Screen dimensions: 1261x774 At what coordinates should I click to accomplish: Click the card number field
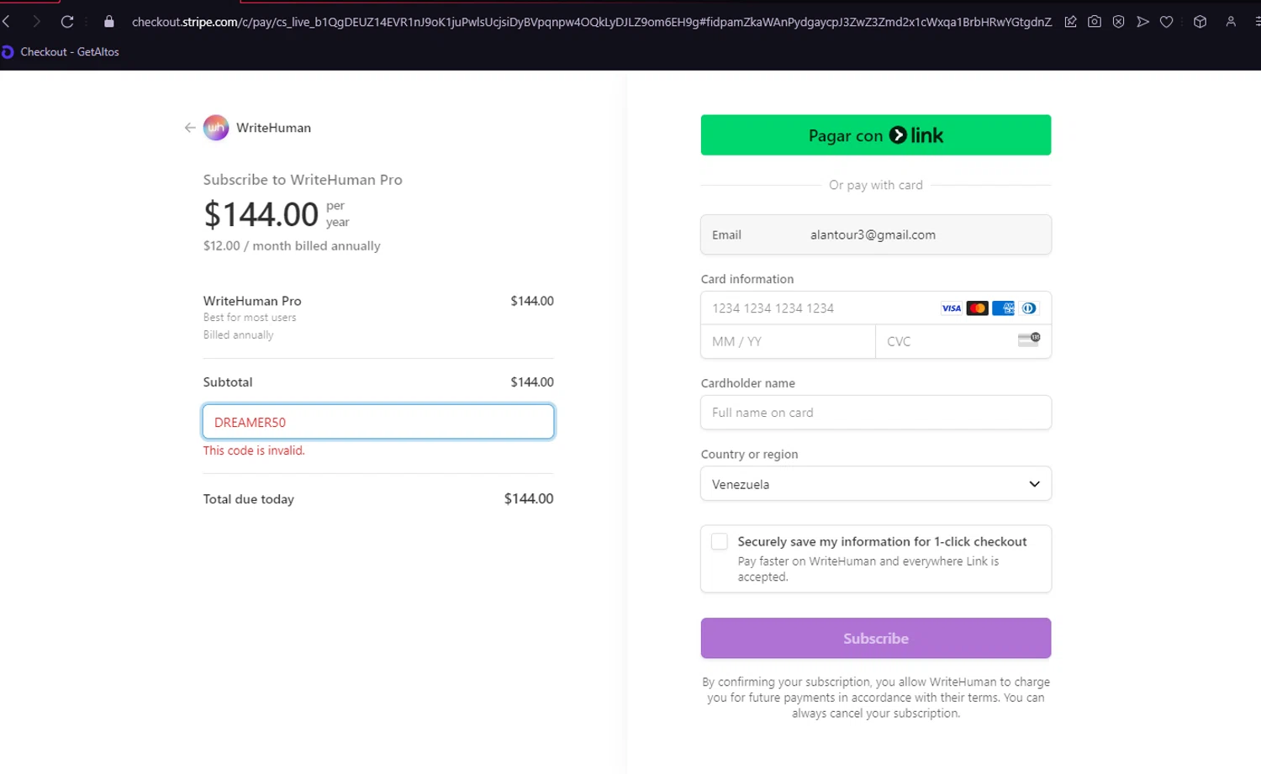[876, 308]
